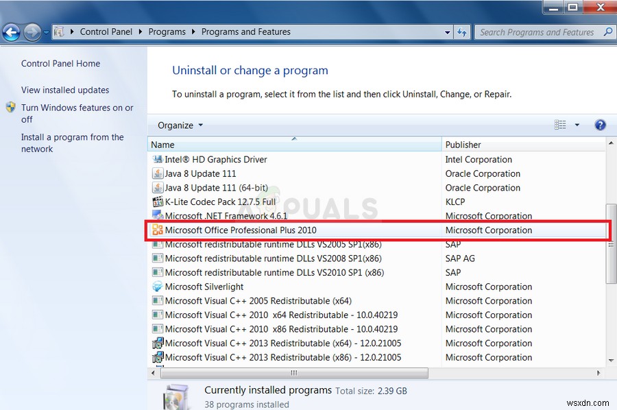Click the Change your view icon

tap(560, 125)
